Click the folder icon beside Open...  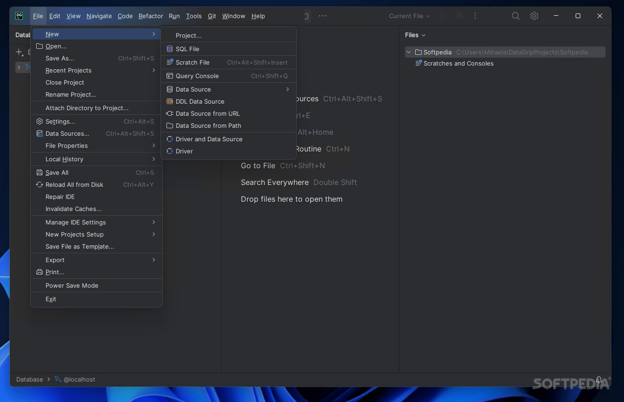pos(40,46)
